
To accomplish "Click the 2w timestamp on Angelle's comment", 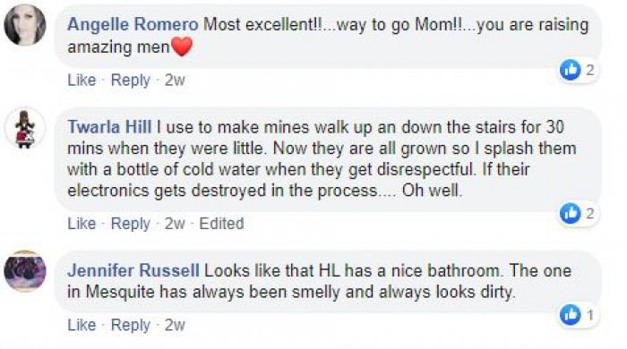I will point(175,81).
